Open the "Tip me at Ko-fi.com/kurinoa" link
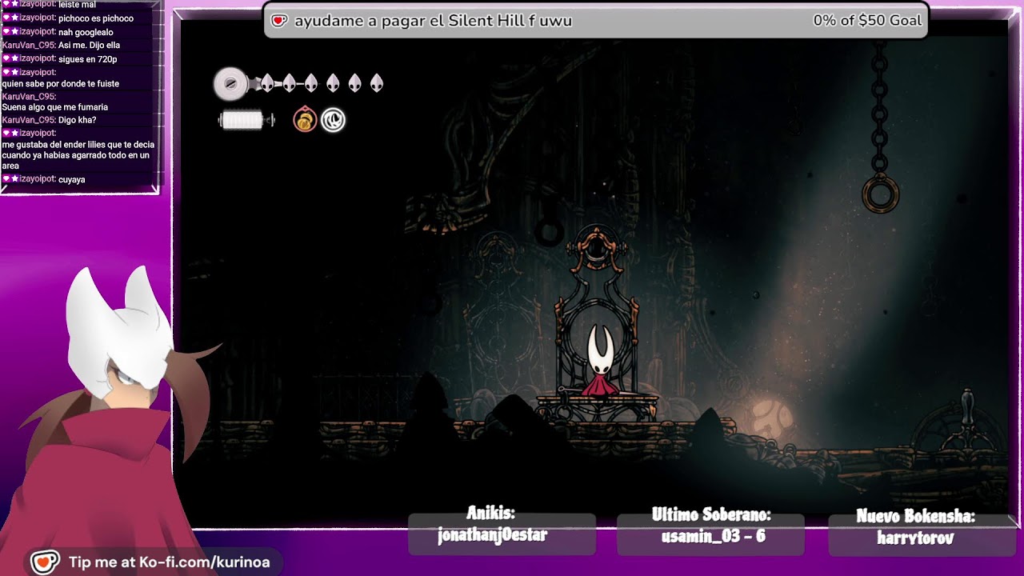The width and height of the screenshot is (1024, 576). pyautogui.click(x=169, y=562)
